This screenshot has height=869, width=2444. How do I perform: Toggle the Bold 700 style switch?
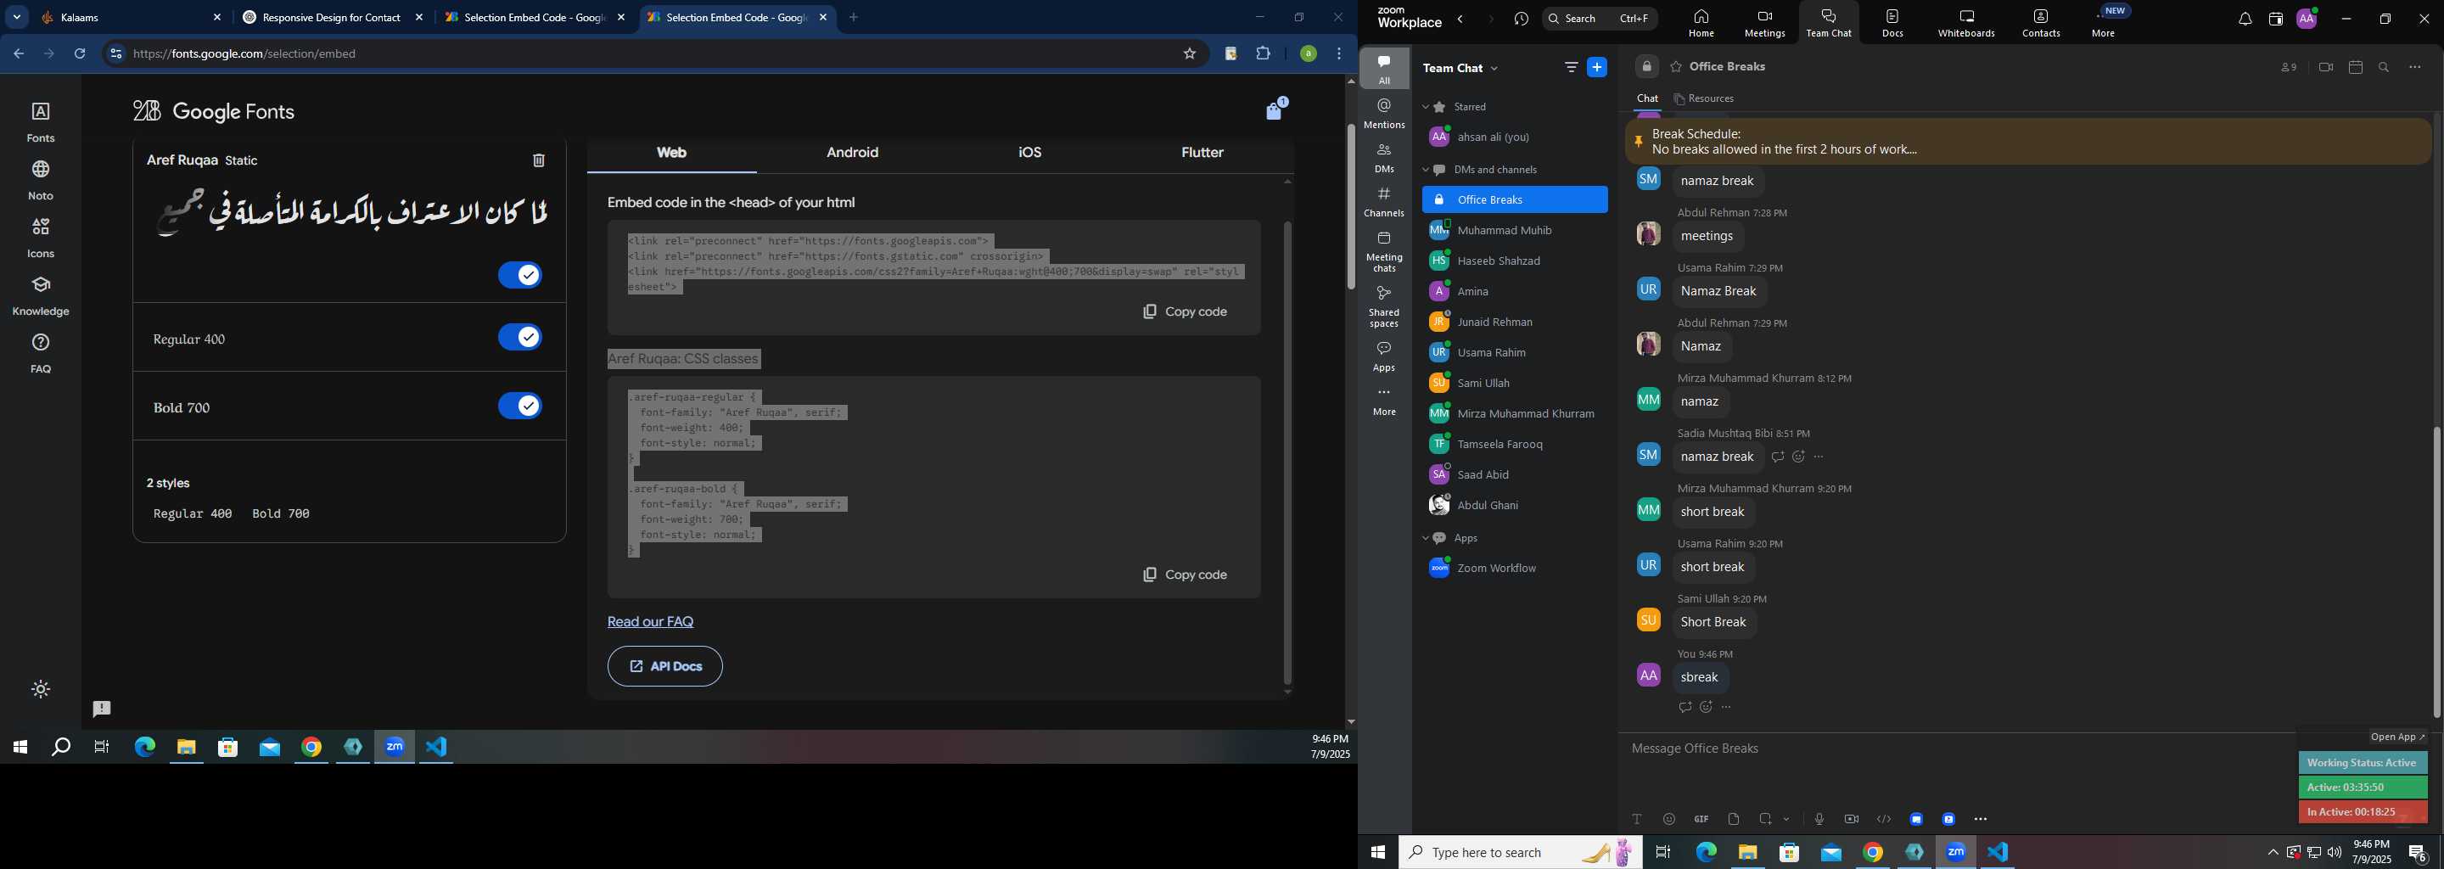coord(520,406)
